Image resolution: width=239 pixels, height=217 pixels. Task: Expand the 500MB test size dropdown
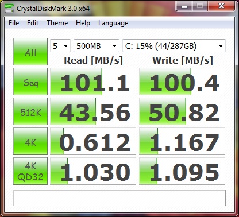click(97, 46)
